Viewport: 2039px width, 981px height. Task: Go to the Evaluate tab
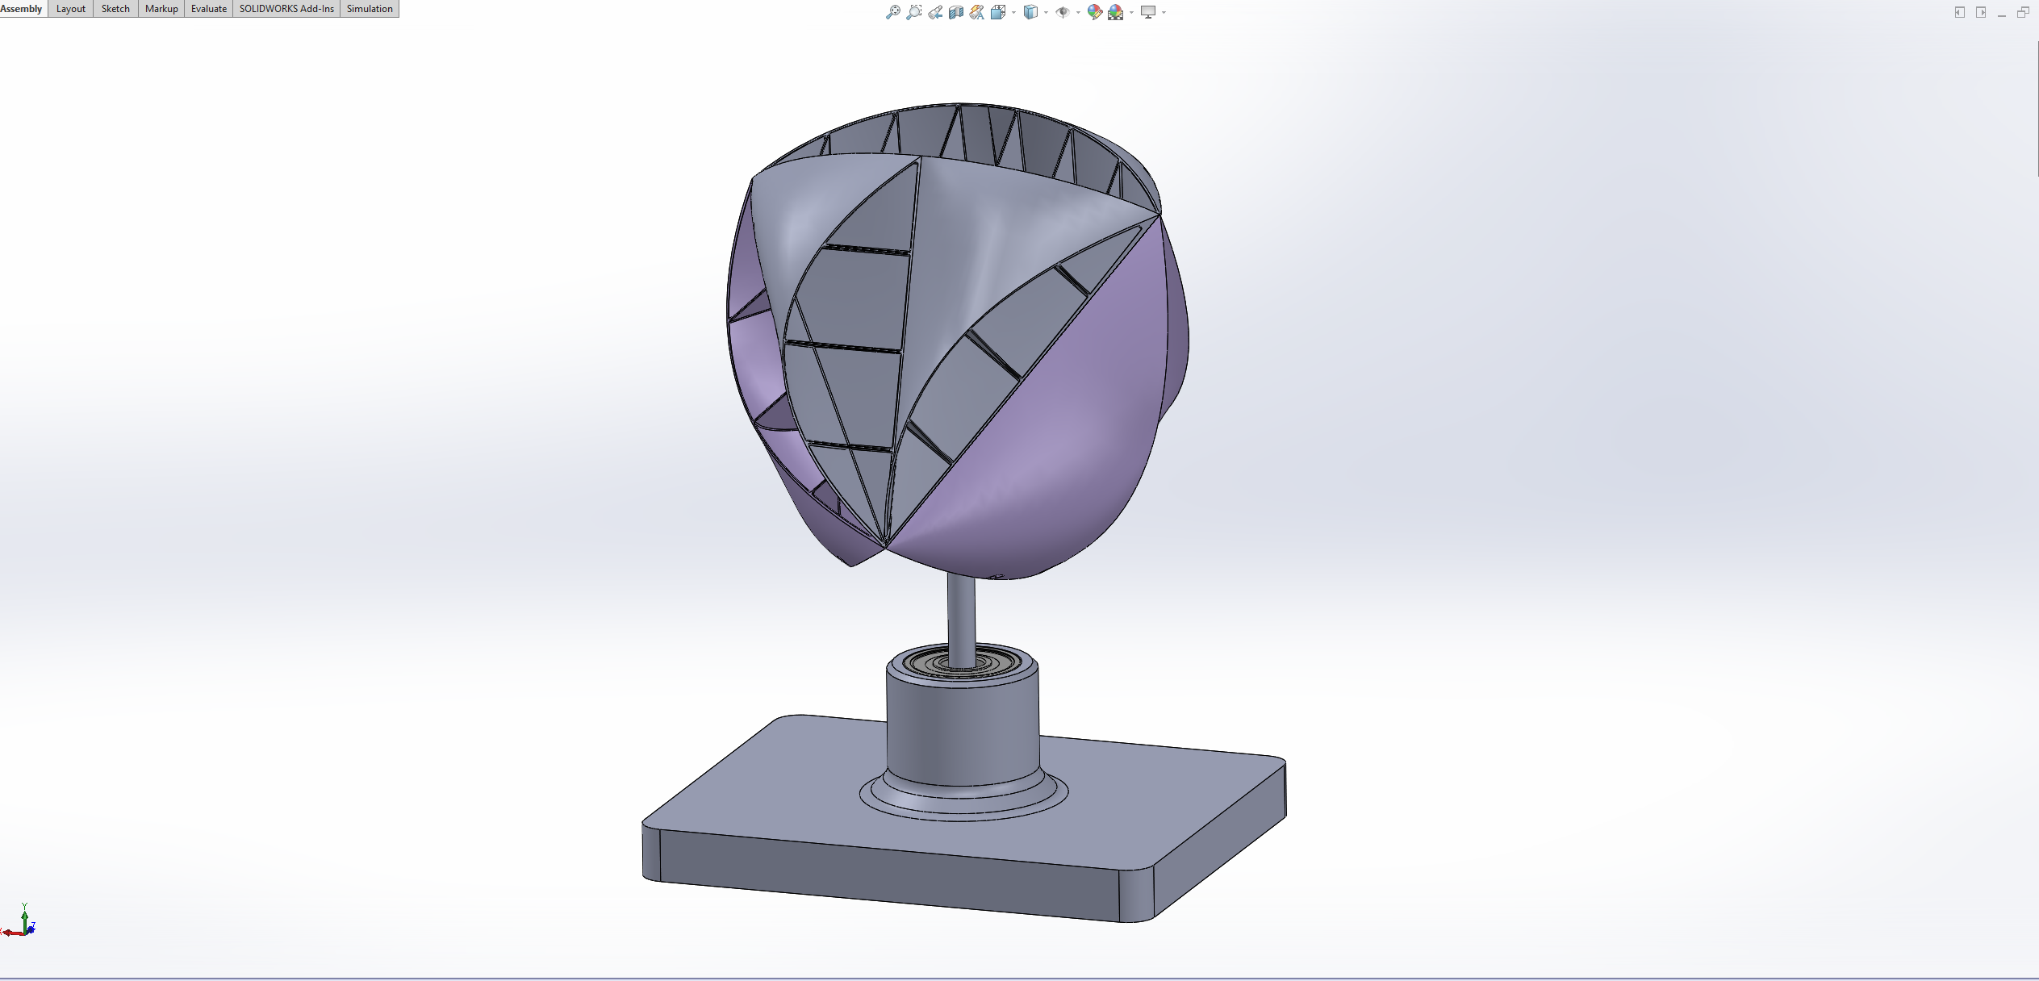tap(209, 9)
